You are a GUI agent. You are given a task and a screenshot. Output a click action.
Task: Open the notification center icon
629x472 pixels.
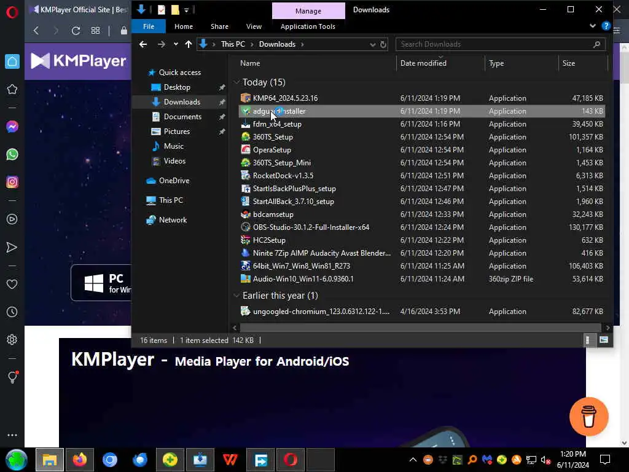point(605,460)
